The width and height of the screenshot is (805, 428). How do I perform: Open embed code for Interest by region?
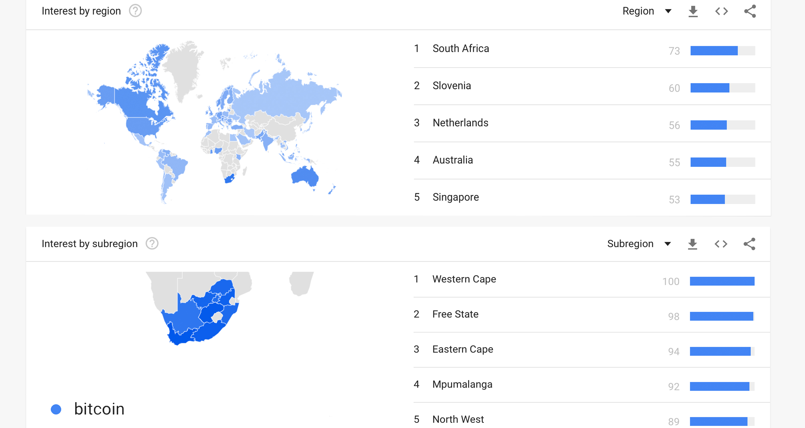721,11
